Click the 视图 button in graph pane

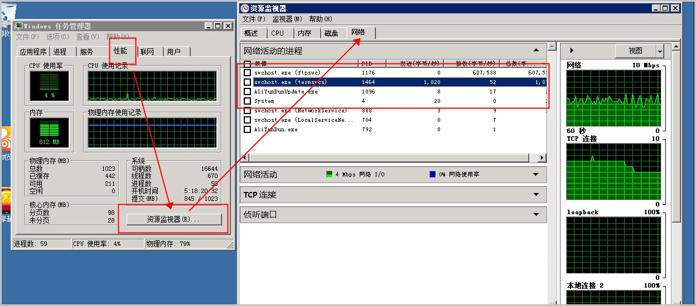[636, 51]
